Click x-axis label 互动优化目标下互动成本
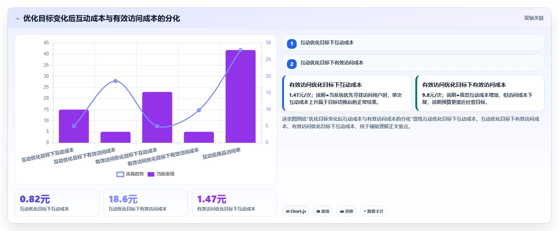Screen dimensions: 559x231 pyautogui.click(x=47, y=155)
